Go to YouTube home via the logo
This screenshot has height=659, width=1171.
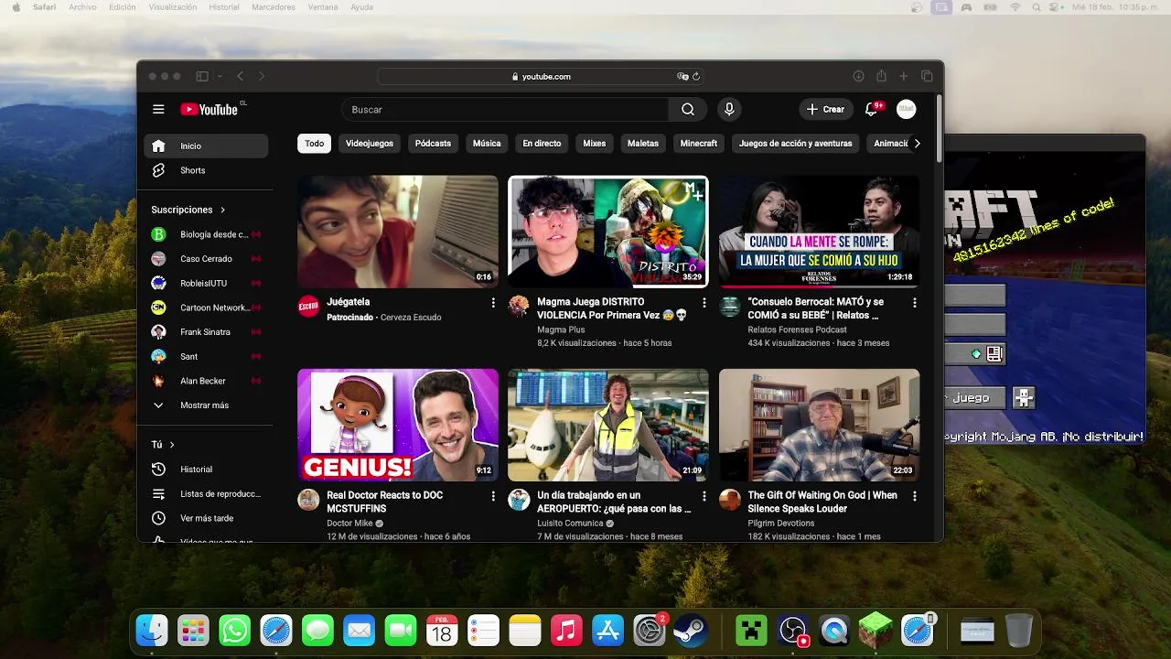[x=209, y=109]
